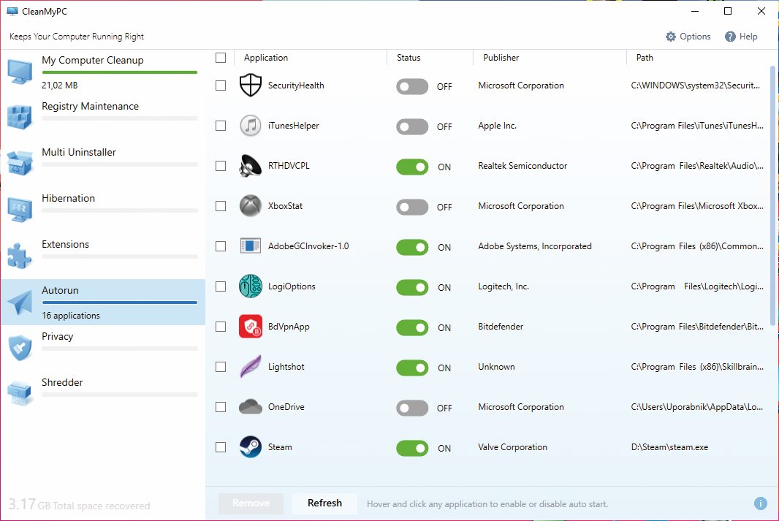Viewport: 779px width, 521px height.
Task: Show the Extensions section
Action: 103,256
